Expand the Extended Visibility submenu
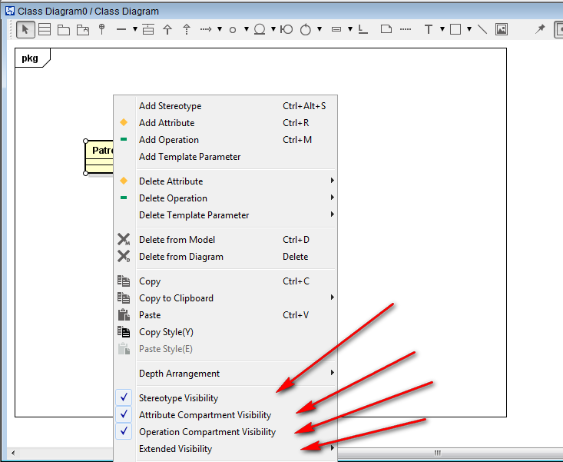 pos(175,449)
